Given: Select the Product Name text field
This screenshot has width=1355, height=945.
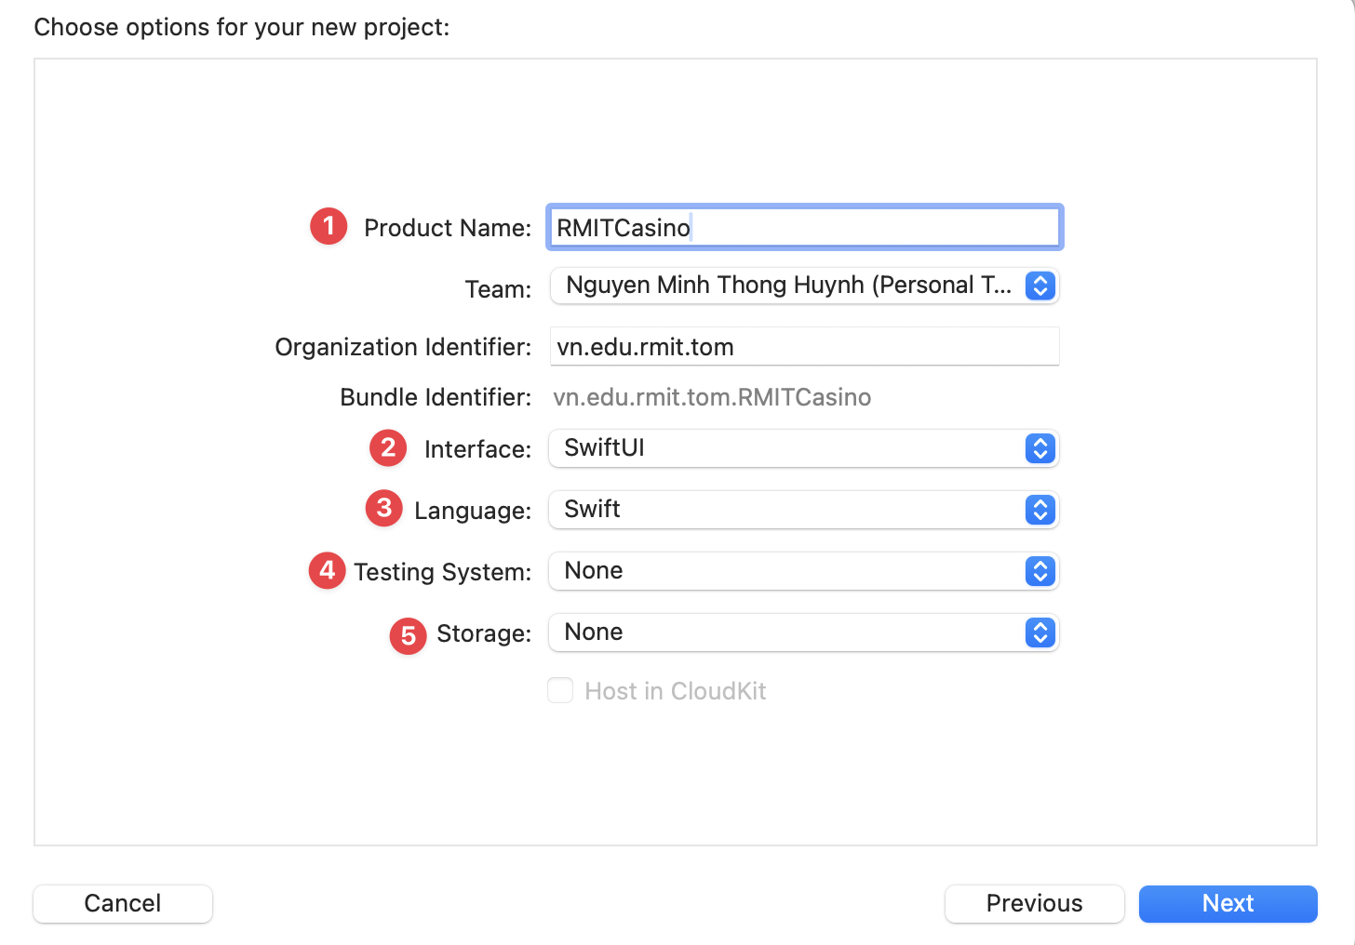Looking at the screenshot, I should coord(803,227).
